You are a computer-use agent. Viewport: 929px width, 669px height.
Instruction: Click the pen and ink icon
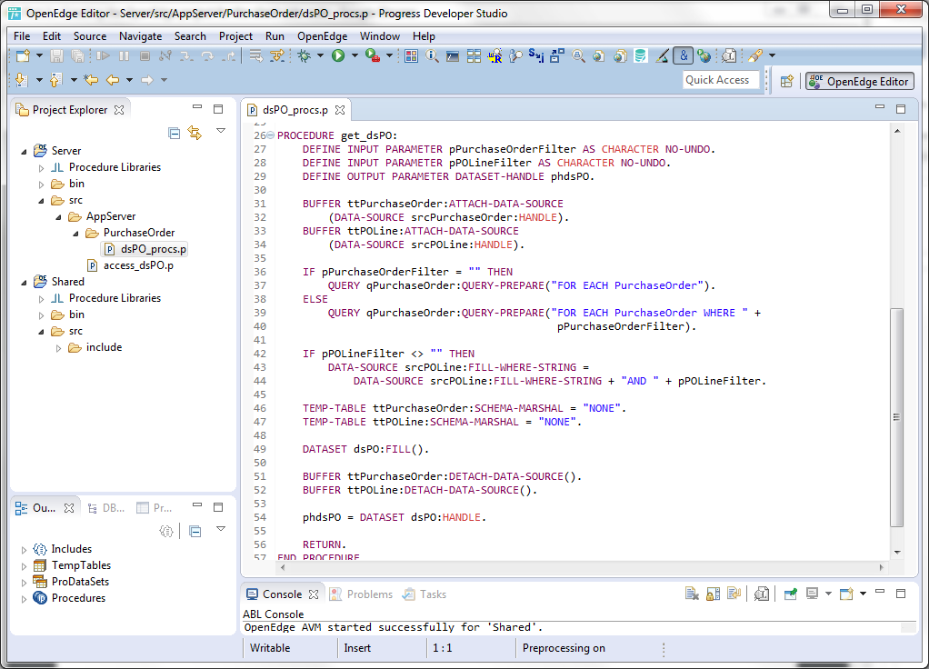coord(663,56)
